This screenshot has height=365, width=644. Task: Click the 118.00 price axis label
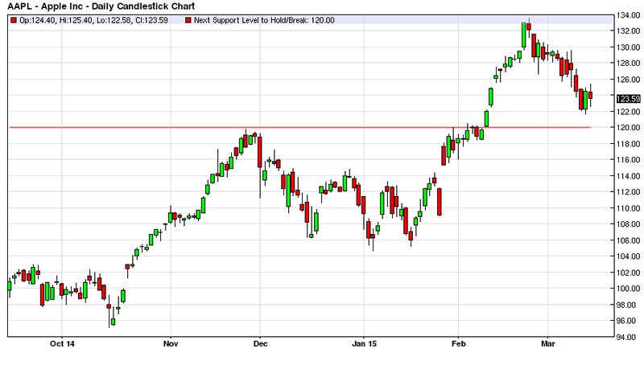tap(628, 144)
